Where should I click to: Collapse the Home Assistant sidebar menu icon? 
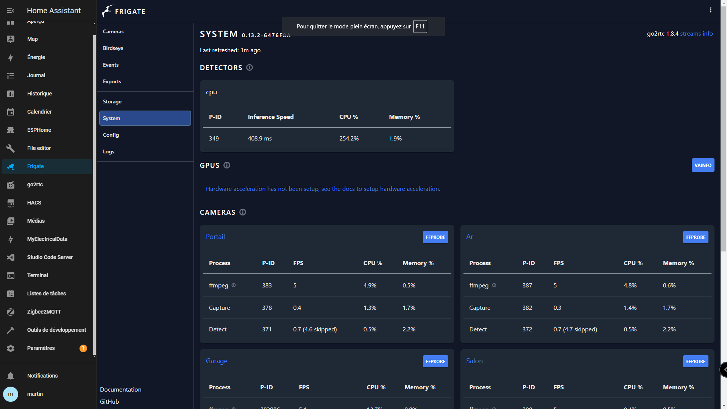[x=11, y=11]
